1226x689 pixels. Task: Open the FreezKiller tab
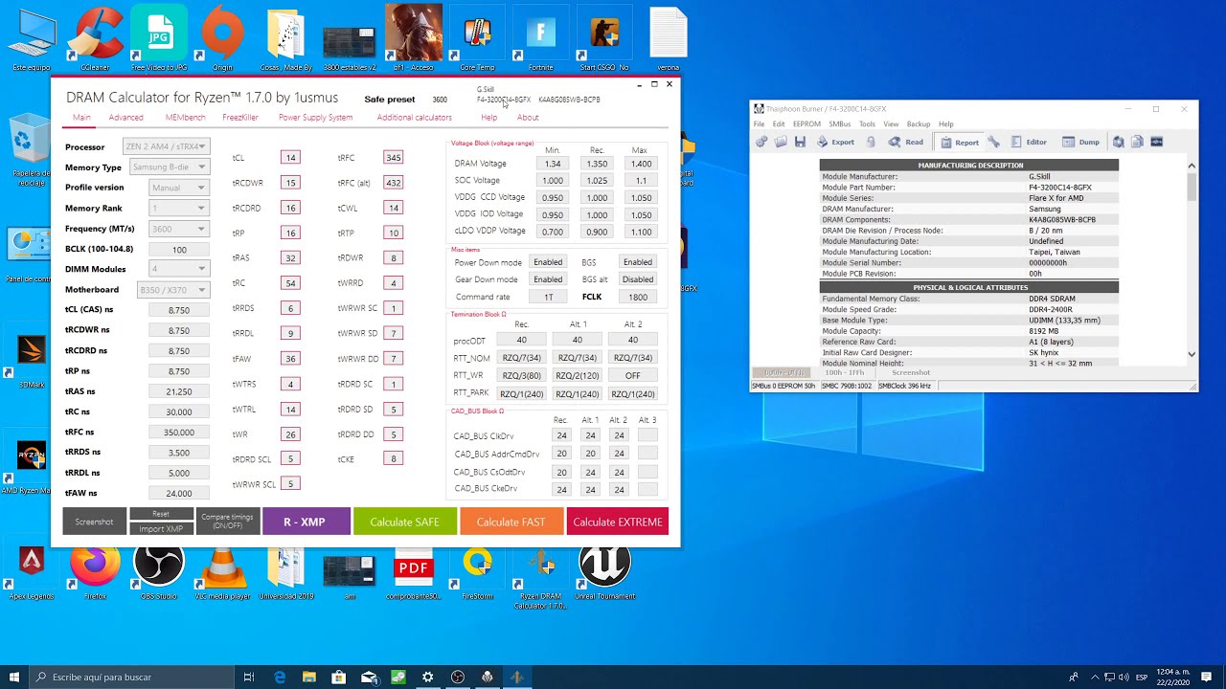point(240,118)
